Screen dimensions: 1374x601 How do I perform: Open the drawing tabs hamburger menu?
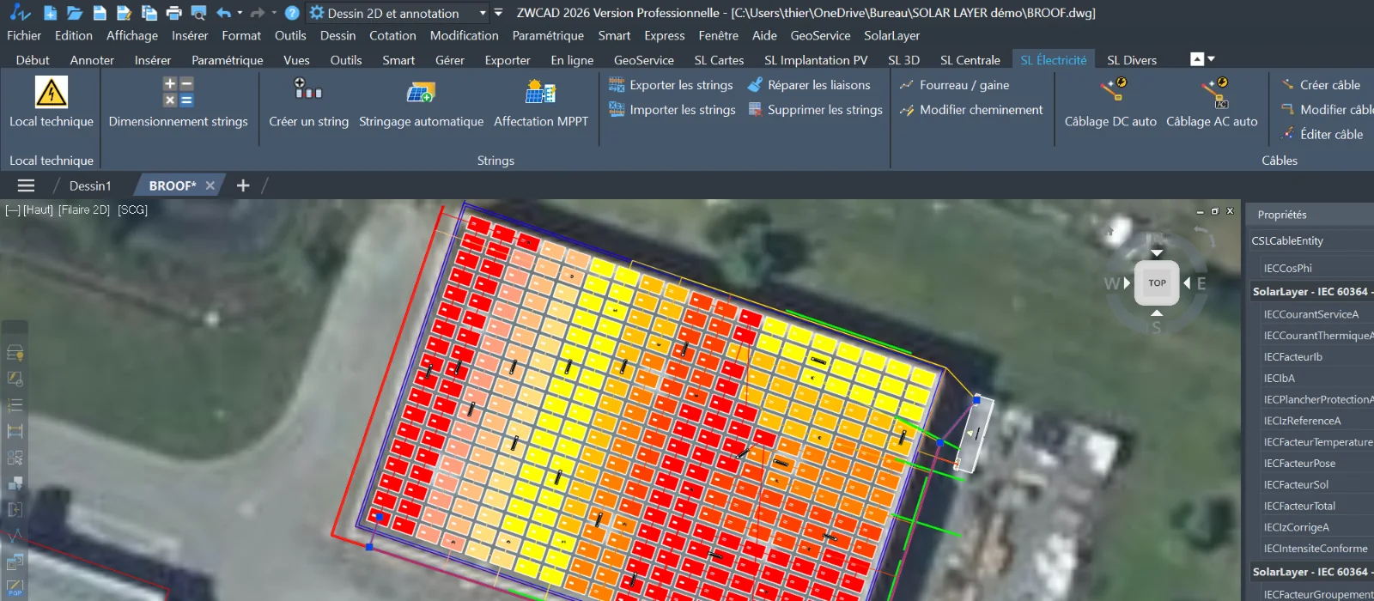[x=26, y=185]
